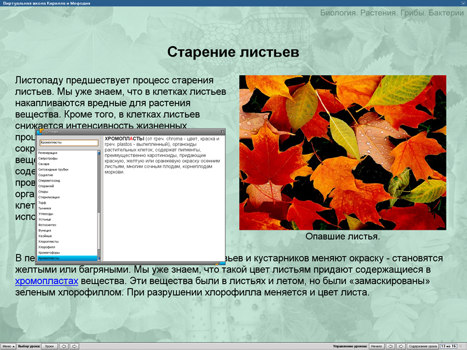Step back using the Управление уроком left arrow
The height and width of the screenshot is (350, 467).
pyautogui.click(x=390, y=345)
